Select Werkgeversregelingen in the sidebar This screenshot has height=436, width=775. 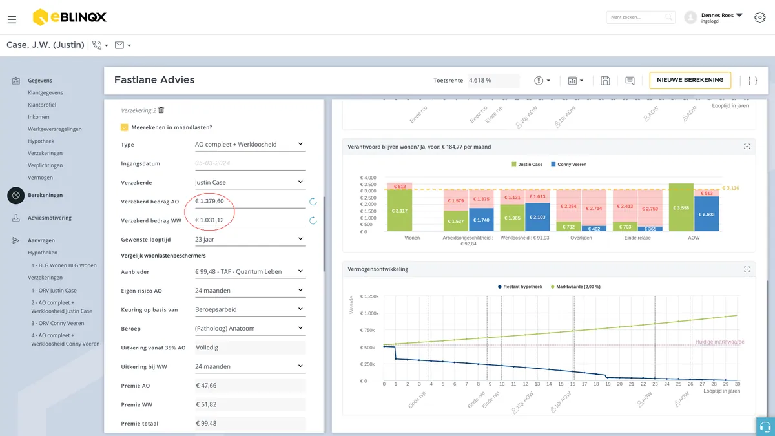click(55, 129)
